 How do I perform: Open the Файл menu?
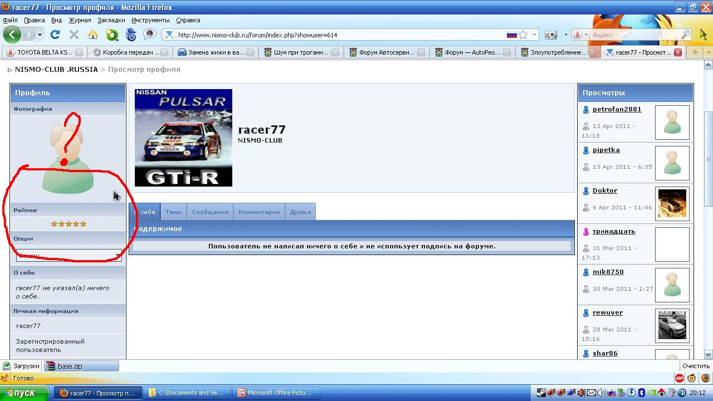10,20
